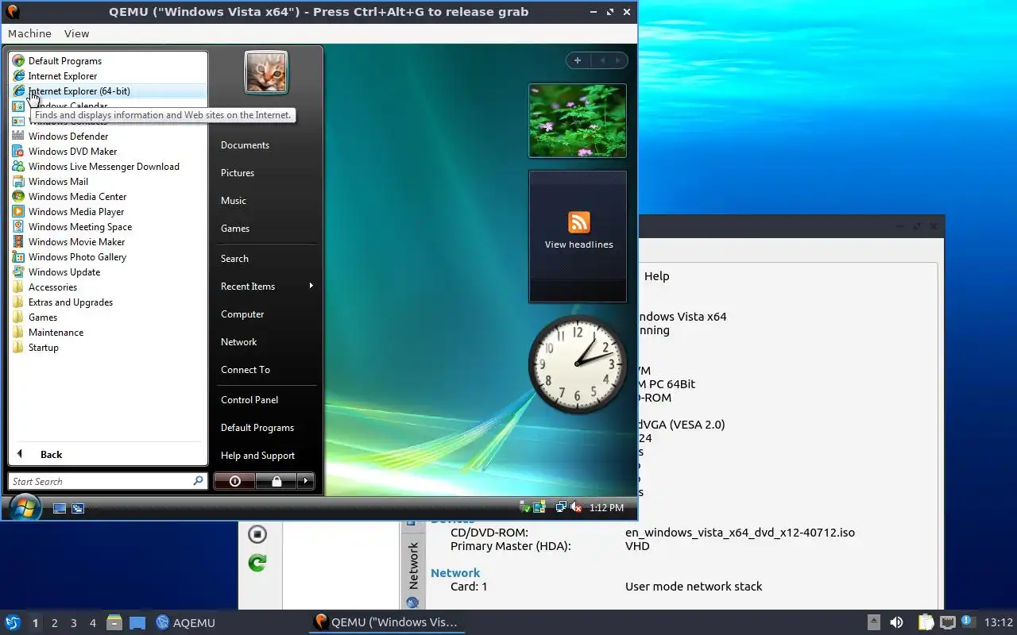Click QEMU Windows Vista host taskbar entry

tap(387, 622)
